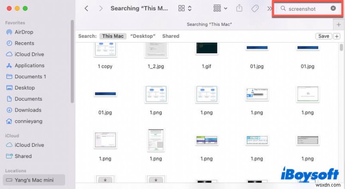
Task: Click the Locations section header
Action: click(16, 170)
